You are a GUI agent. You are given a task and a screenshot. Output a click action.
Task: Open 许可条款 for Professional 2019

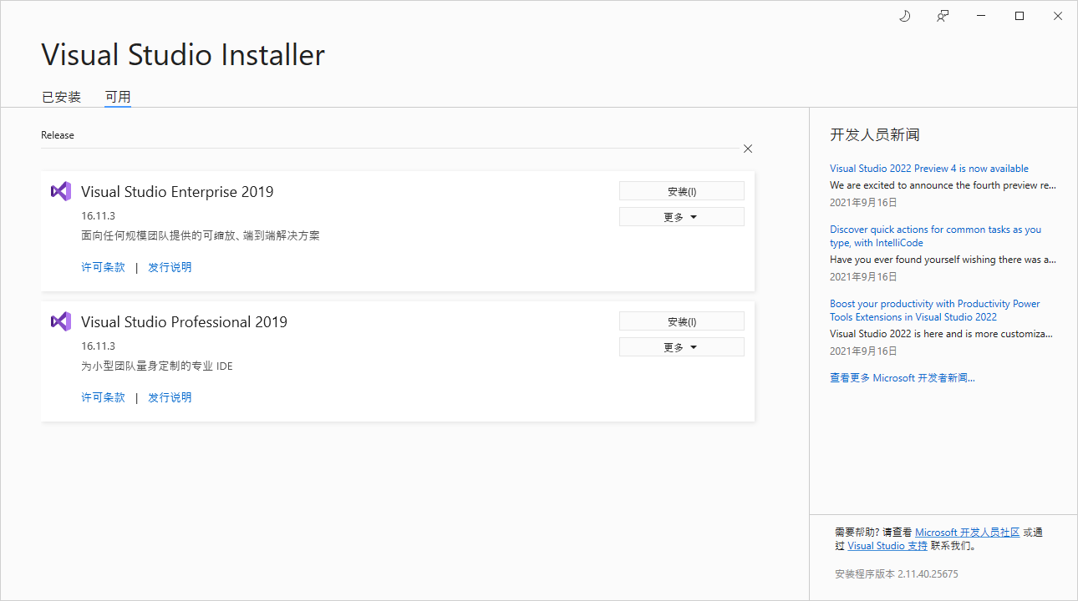point(103,397)
